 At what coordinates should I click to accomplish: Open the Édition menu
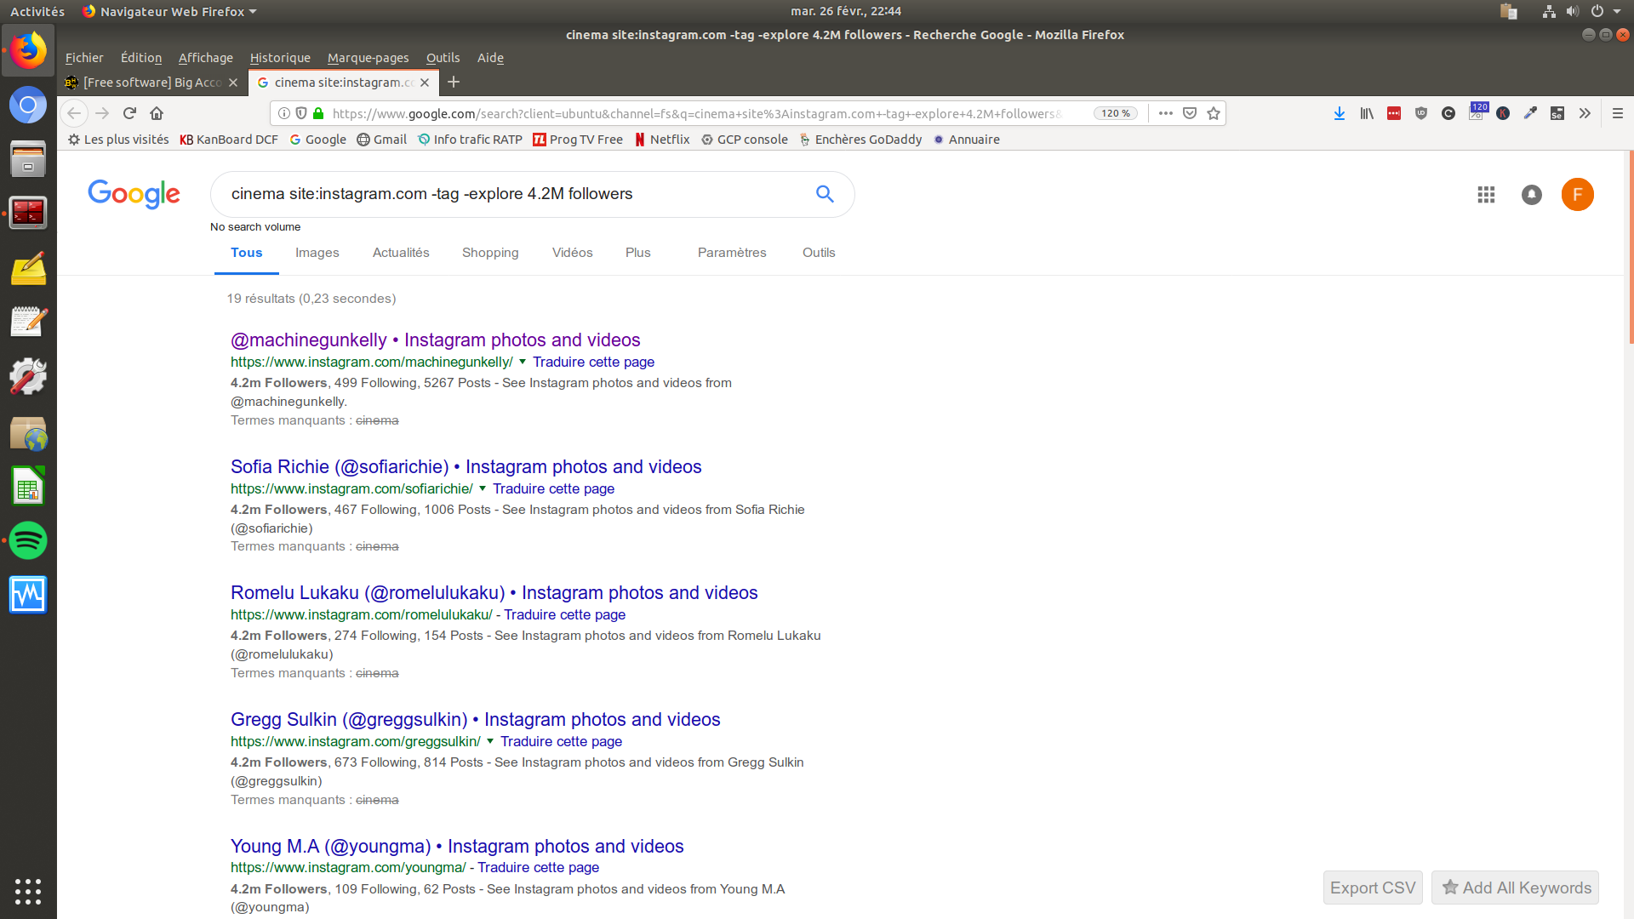pyautogui.click(x=141, y=58)
